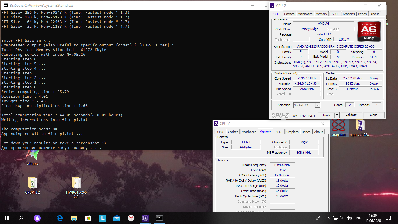Image resolution: width=398 pixels, height=224 pixels.
Task: Switch to CPU-Z via taskbar icon
Action: [145, 218]
